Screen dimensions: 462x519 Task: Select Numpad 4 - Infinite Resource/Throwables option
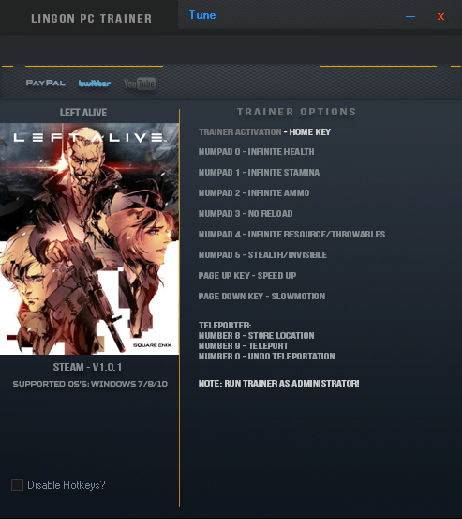click(x=291, y=235)
